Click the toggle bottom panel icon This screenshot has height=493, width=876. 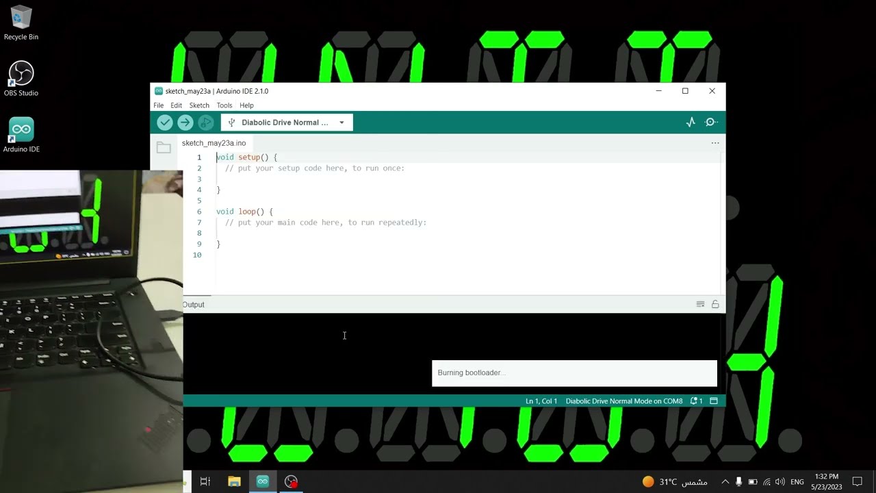(714, 401)
